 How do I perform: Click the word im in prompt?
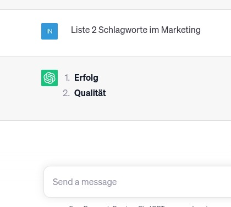point(154,30)
